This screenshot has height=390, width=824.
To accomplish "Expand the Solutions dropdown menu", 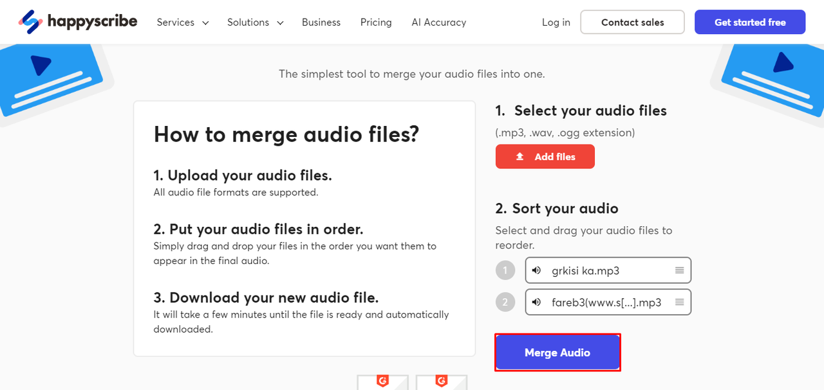I will click(x=256, y=22).
